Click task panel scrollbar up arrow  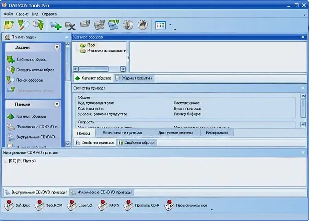click(x=68, y=45)
